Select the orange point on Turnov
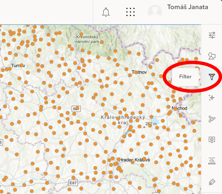The width and height of the screenshot is (222, 194). pos(22,65)
